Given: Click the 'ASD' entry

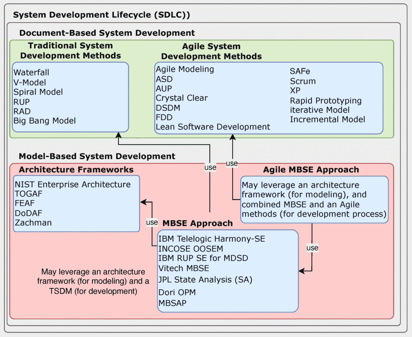Looking at the screenshot, I should click(x=164, y=79).
